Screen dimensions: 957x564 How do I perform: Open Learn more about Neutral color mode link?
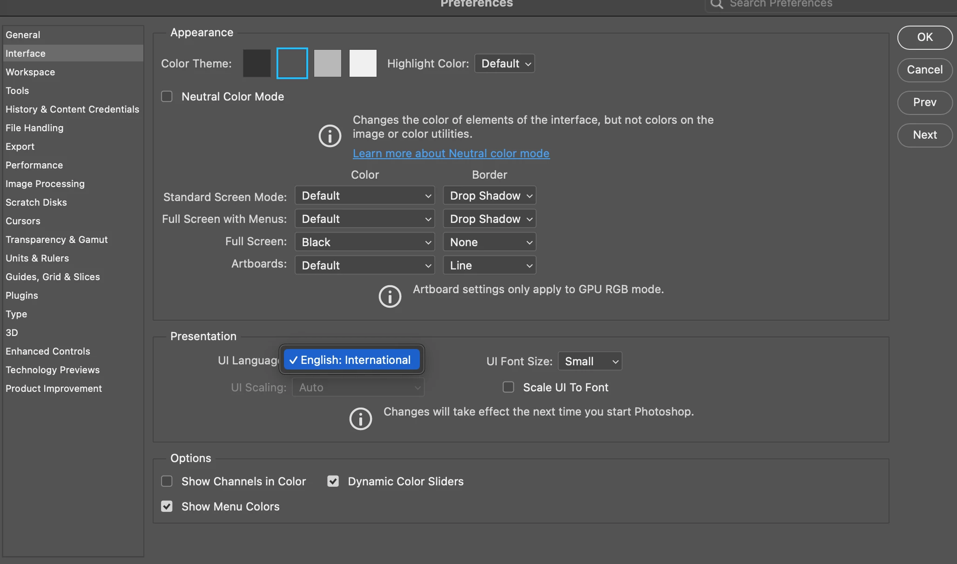point(451,154)
